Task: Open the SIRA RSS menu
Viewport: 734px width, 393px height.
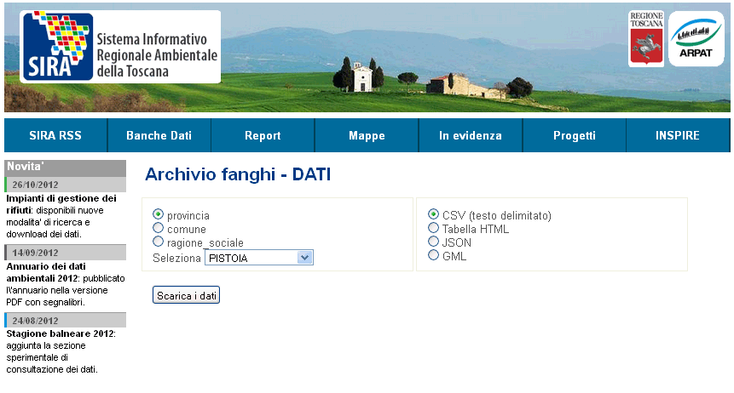Action: [x=55, y=135]
